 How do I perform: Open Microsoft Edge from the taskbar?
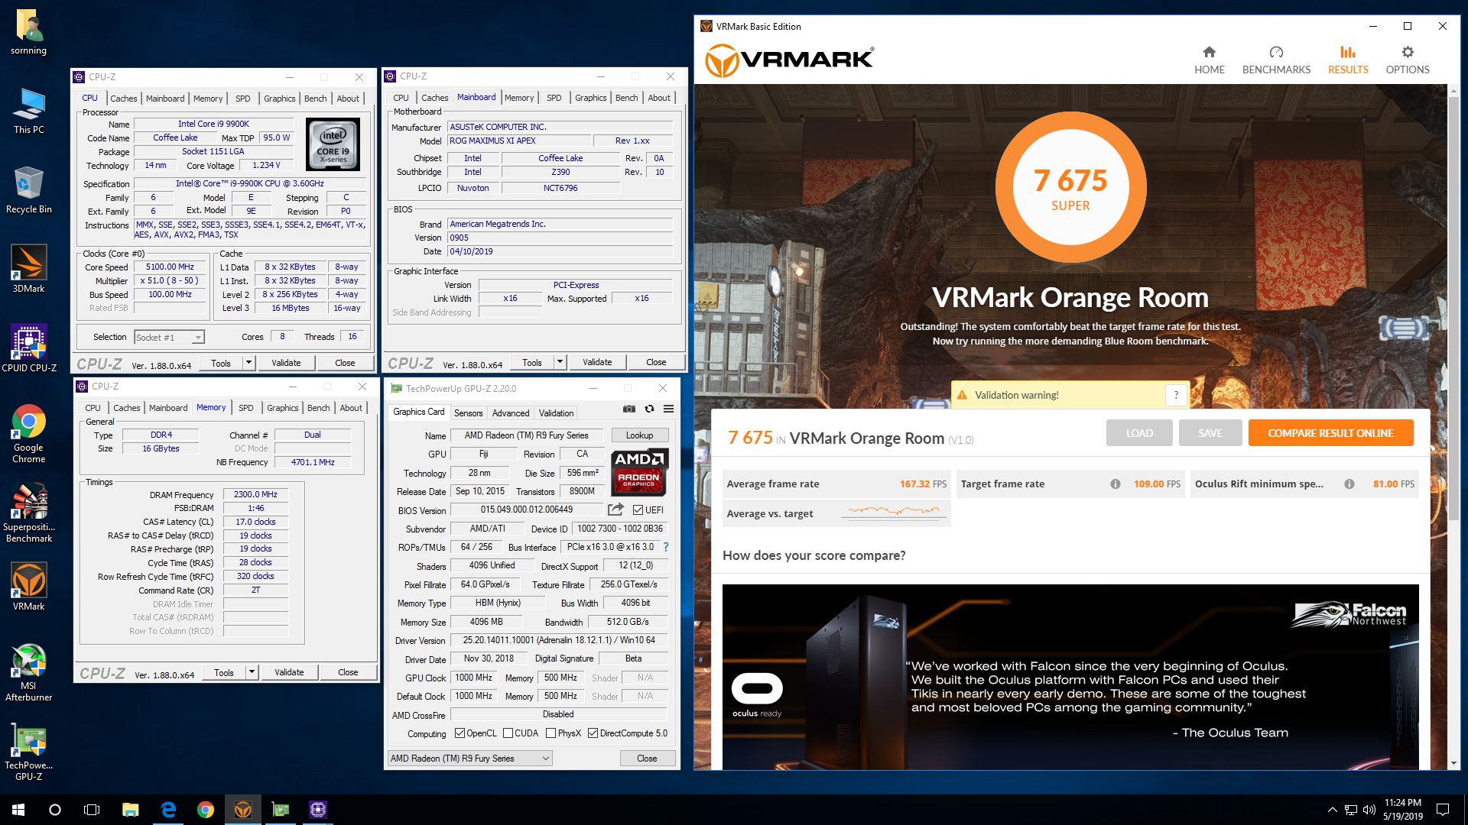168,810
